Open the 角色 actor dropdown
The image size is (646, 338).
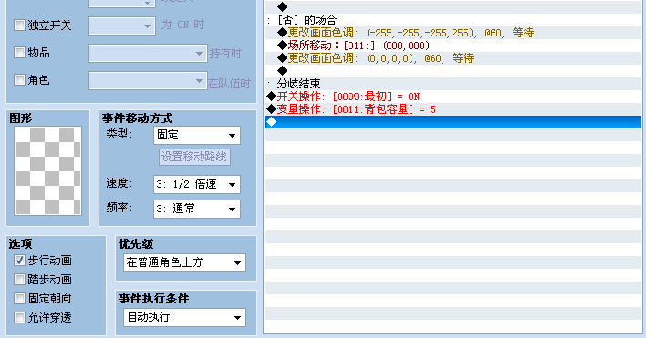pos(148,80)
